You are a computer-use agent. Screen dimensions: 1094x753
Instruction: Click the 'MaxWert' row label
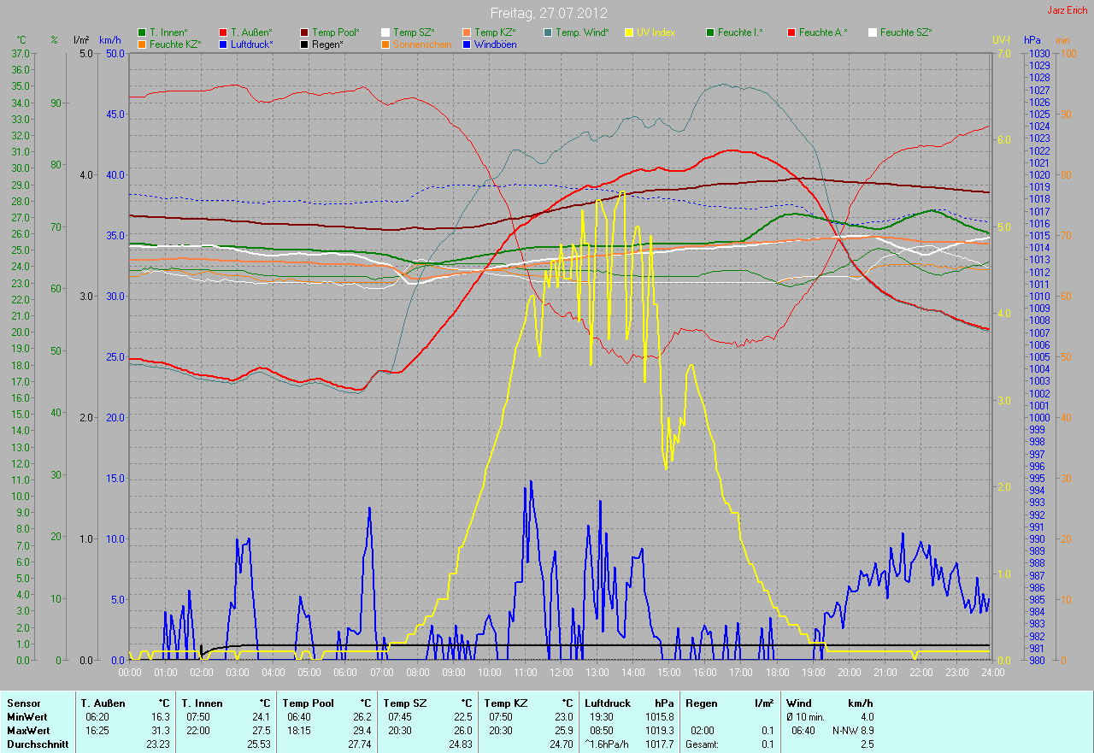(28, 731)
